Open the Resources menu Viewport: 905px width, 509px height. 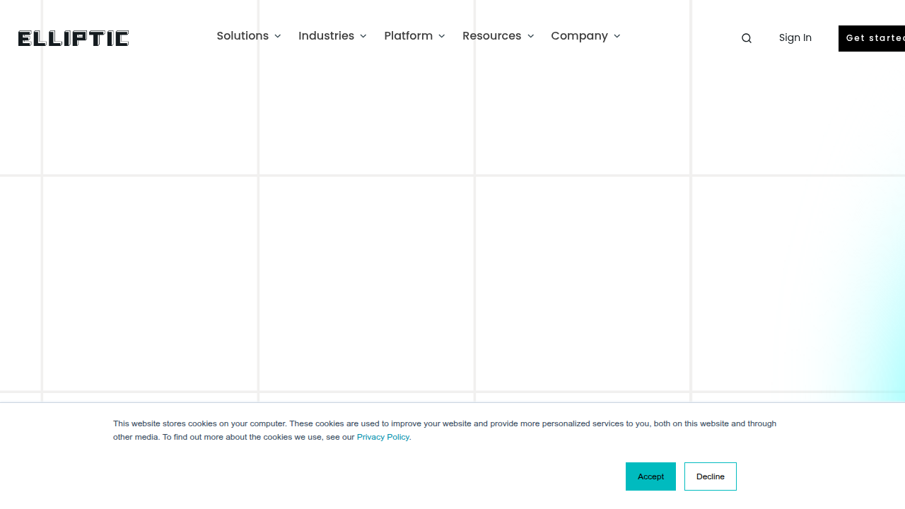[x=492, y=36]
